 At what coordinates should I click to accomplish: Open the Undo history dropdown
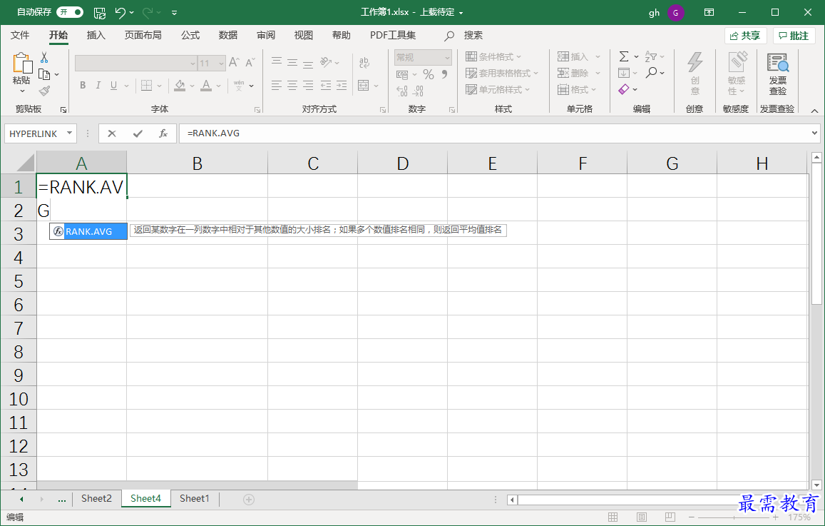(x=131, y=13)
